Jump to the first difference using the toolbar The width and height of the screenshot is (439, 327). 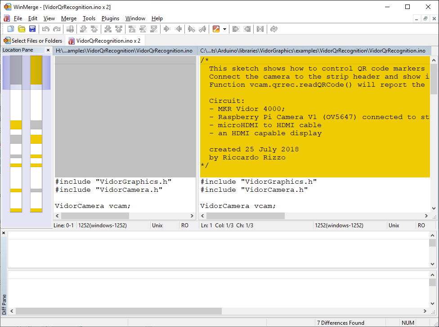pos(131,29)
